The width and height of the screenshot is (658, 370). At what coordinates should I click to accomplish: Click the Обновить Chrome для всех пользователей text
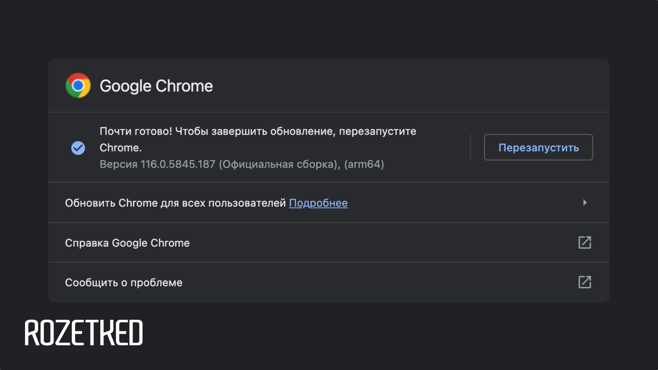175,203
